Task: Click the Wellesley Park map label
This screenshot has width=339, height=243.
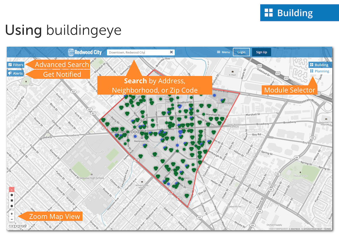Action: coord(26,85)
